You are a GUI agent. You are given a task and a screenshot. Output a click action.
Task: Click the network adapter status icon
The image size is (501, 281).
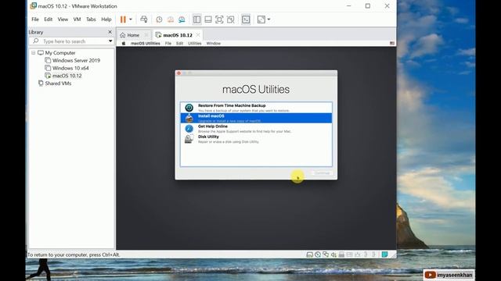pos(326,254)
